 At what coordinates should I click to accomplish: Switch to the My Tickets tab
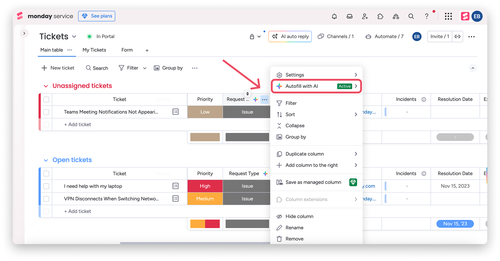point(94,50)
